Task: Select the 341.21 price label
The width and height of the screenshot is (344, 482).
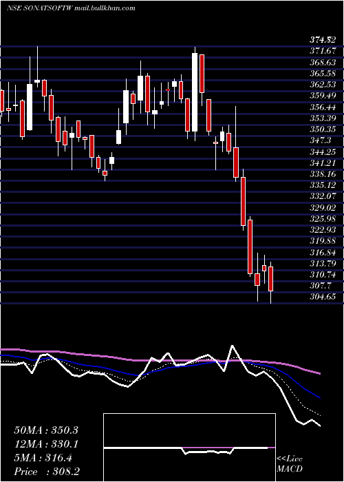Action: click(323, 163)
